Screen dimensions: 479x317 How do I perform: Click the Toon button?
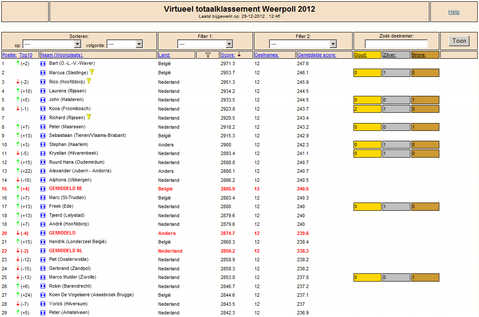click(459, 41)
